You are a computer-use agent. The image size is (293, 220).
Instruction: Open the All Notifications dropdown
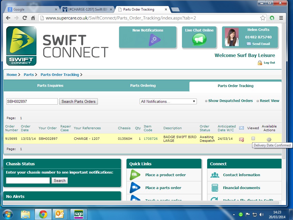(168, 101)
